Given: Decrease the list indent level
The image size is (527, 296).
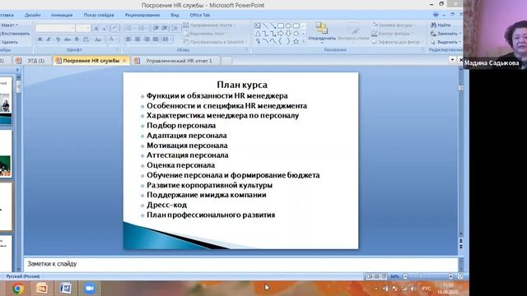Looking at the screenshot, I should [x=156, y=29].
